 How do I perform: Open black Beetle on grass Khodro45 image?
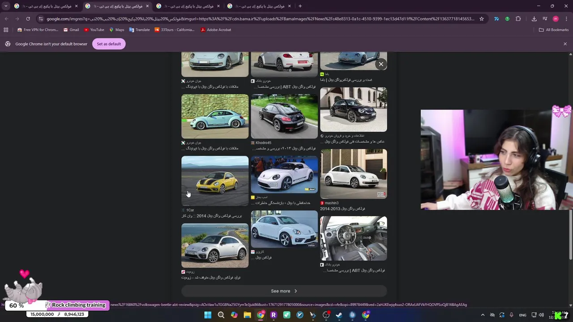coord(284,116)
